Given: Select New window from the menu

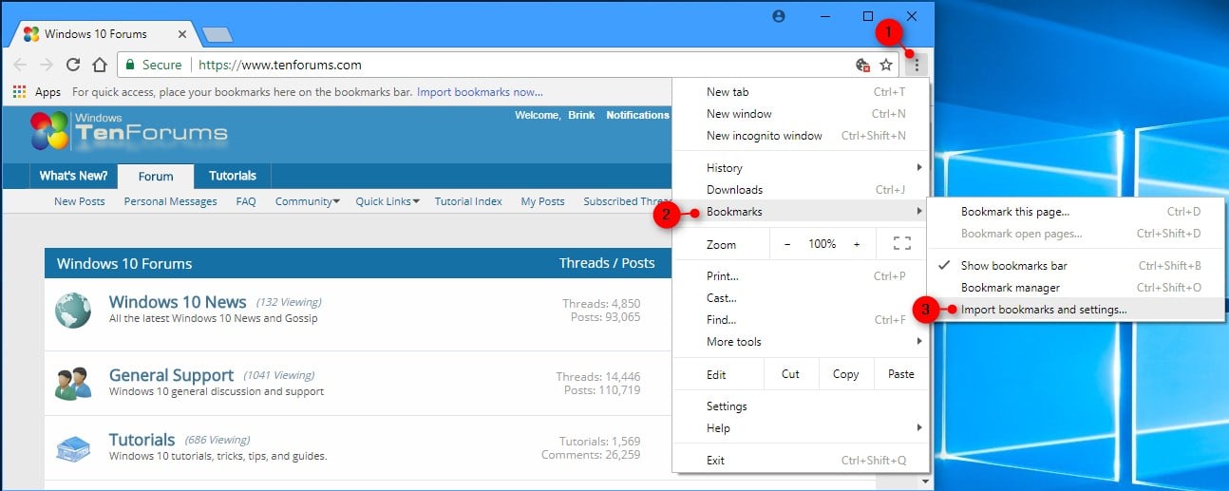Looking at the screenshot, I should (x=801, y=114).
